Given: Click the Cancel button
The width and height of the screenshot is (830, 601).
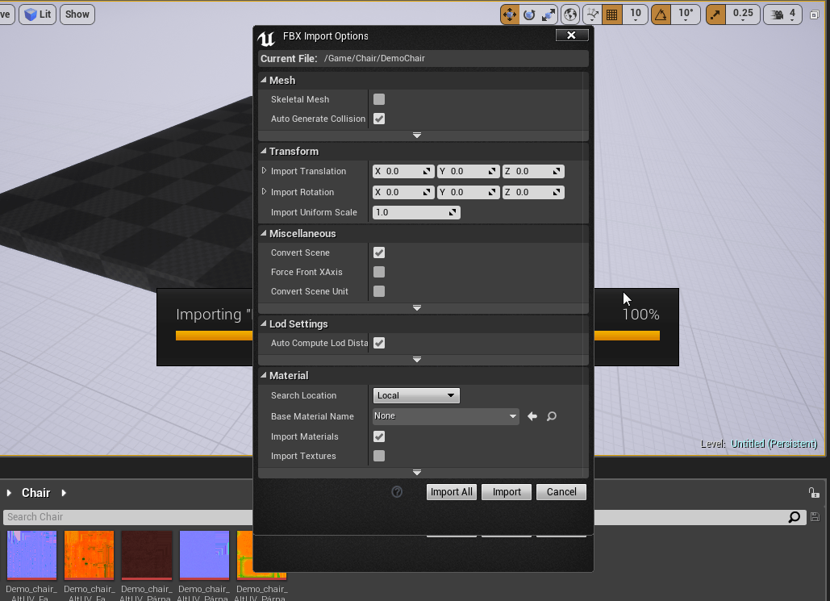Looking at the screenshot, I should click(x=561, y=492).
